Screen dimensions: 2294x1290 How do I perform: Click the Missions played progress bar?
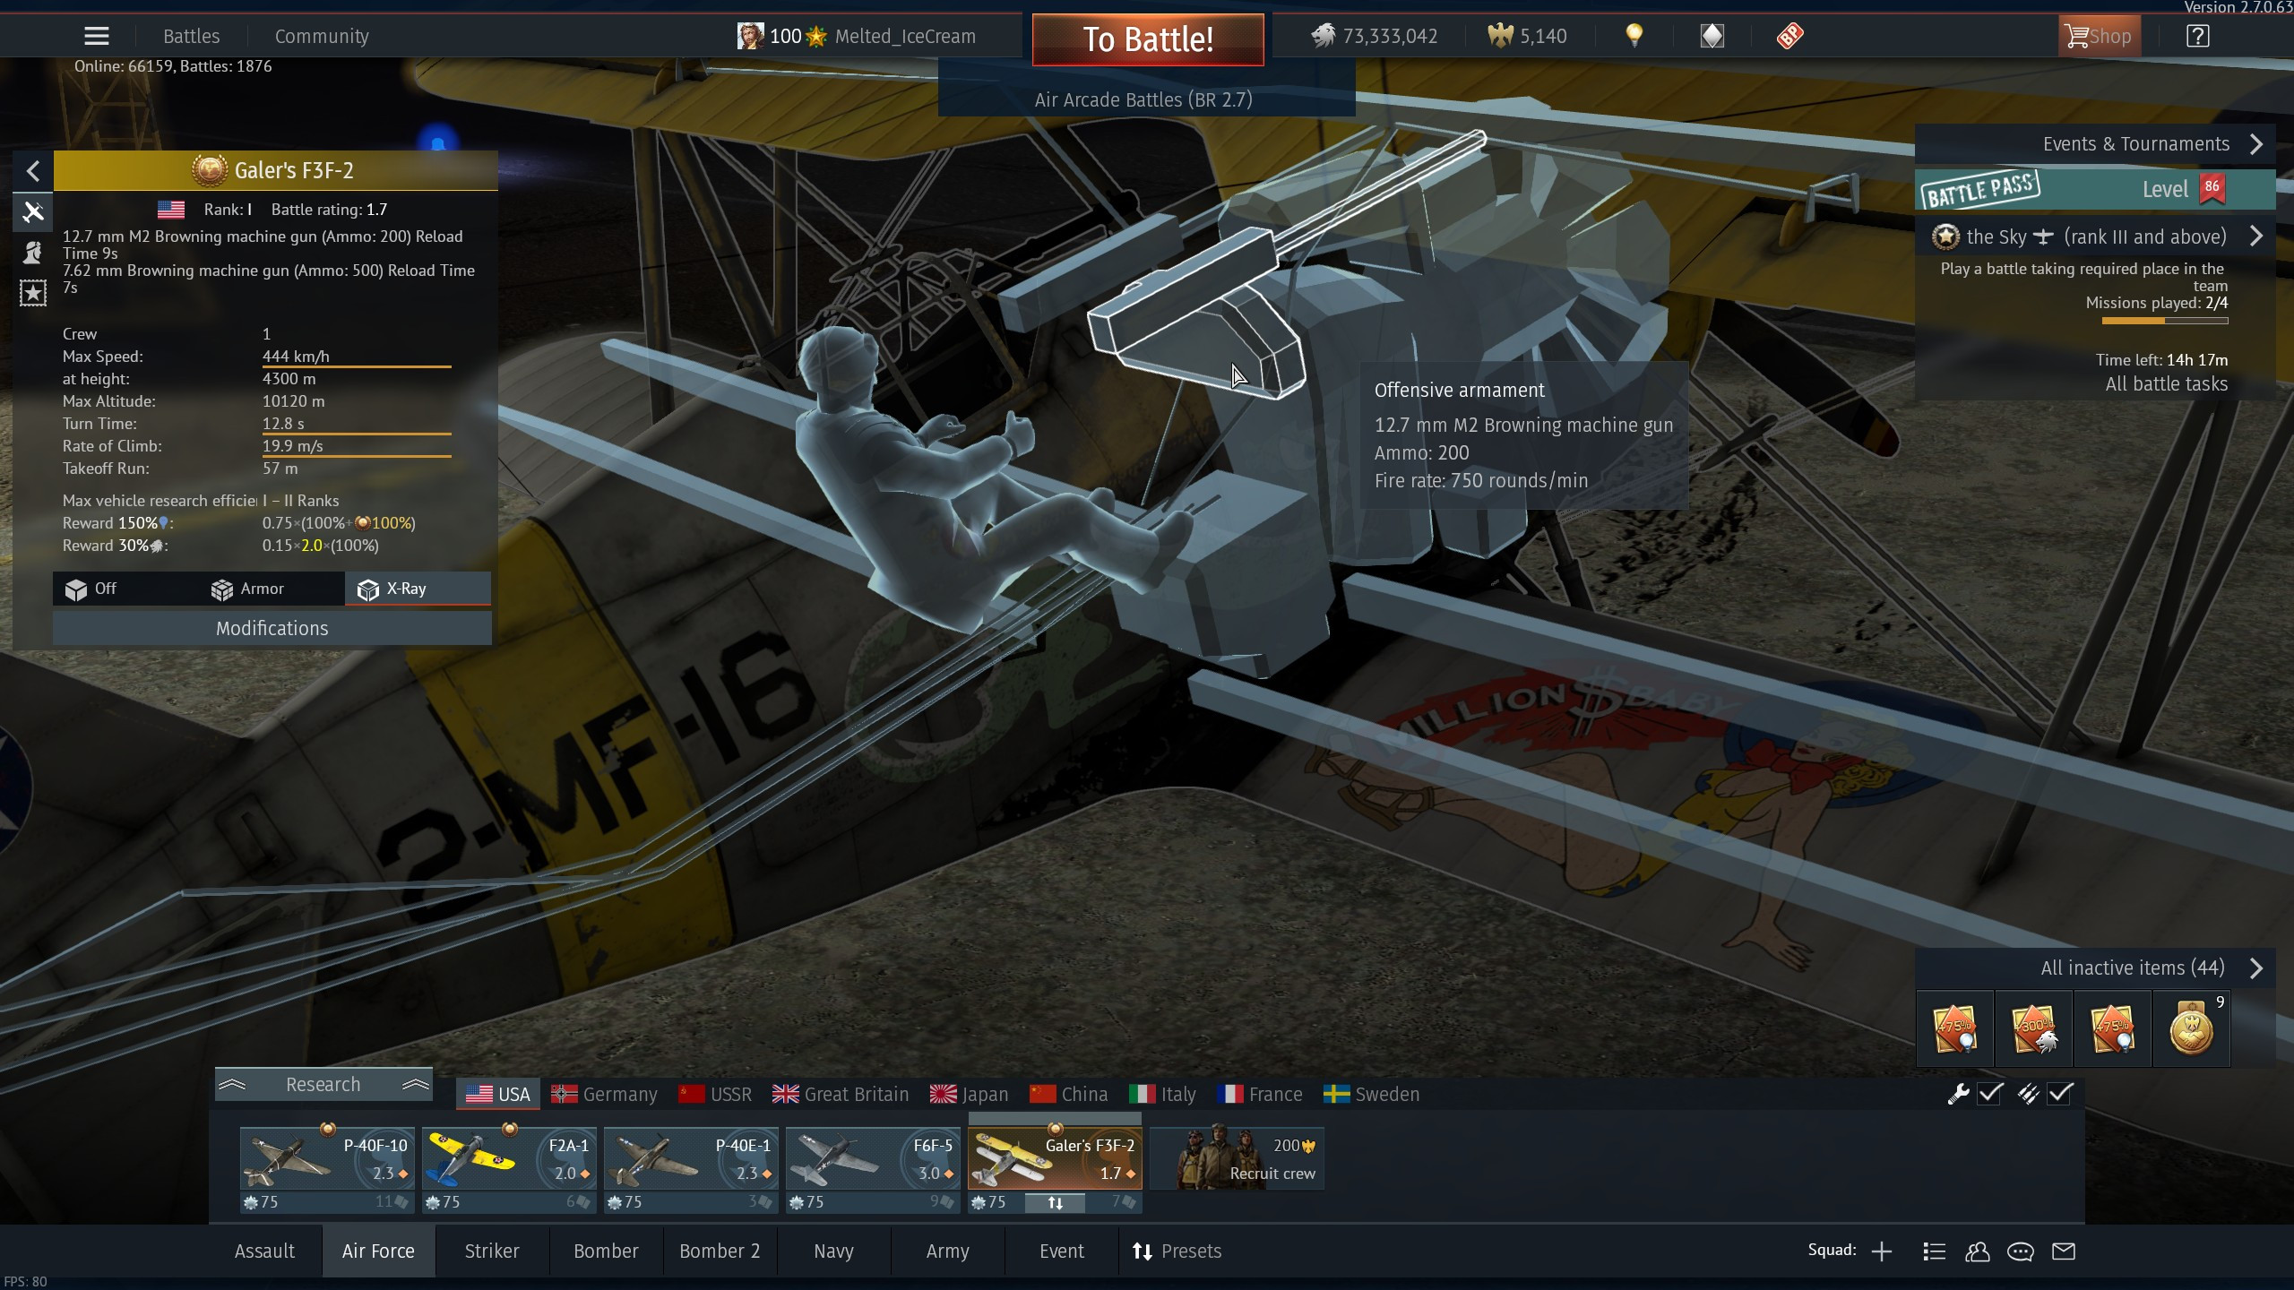pyautogui.click(x=2164, y=321)
